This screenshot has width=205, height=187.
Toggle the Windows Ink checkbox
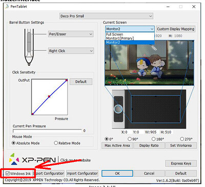(x=7, y=173)
